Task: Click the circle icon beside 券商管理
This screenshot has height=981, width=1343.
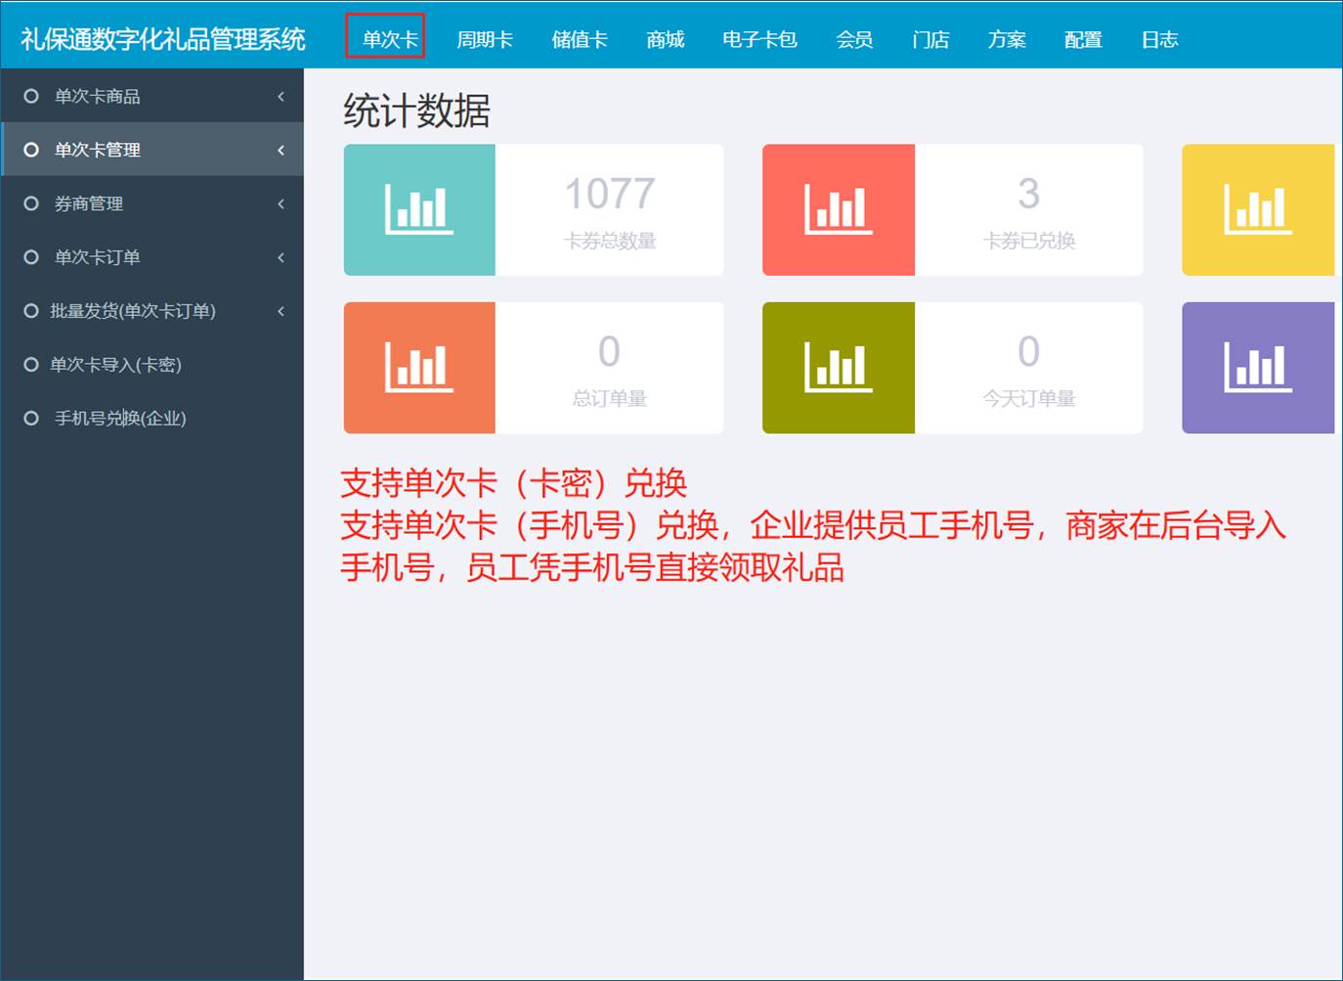Action: [x=31, y=203]
